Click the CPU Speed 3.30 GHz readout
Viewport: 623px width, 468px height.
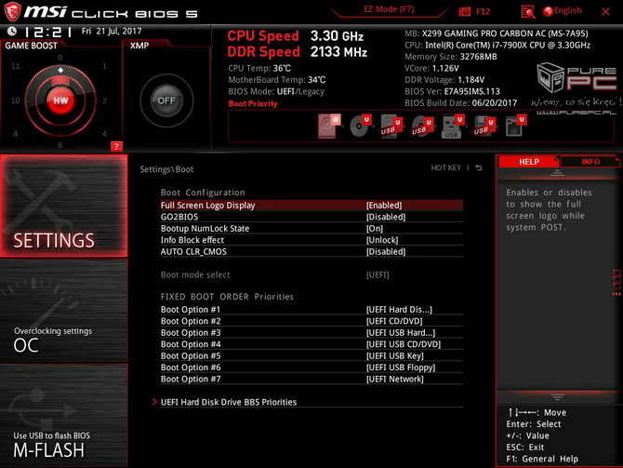click(x=295, y=35)
